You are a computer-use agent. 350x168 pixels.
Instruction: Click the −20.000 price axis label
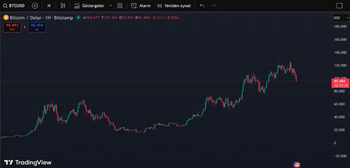point(340,156)
